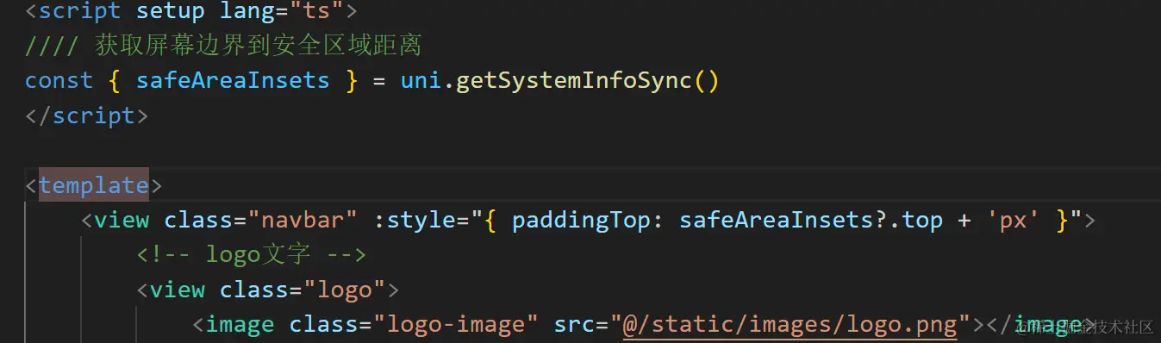This screenshot has height=343, width=1161.
Task: Click the Chinese comment about safe area distance
Action: tap(223, 46)
